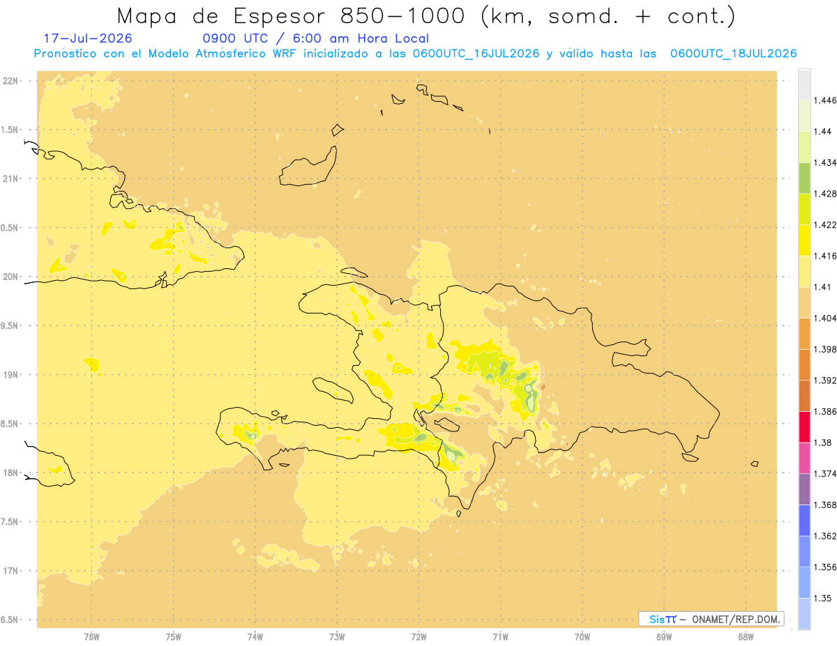Click the '17N' latitude label
This screenshot has width=837, height=646.
click(10, 571)
